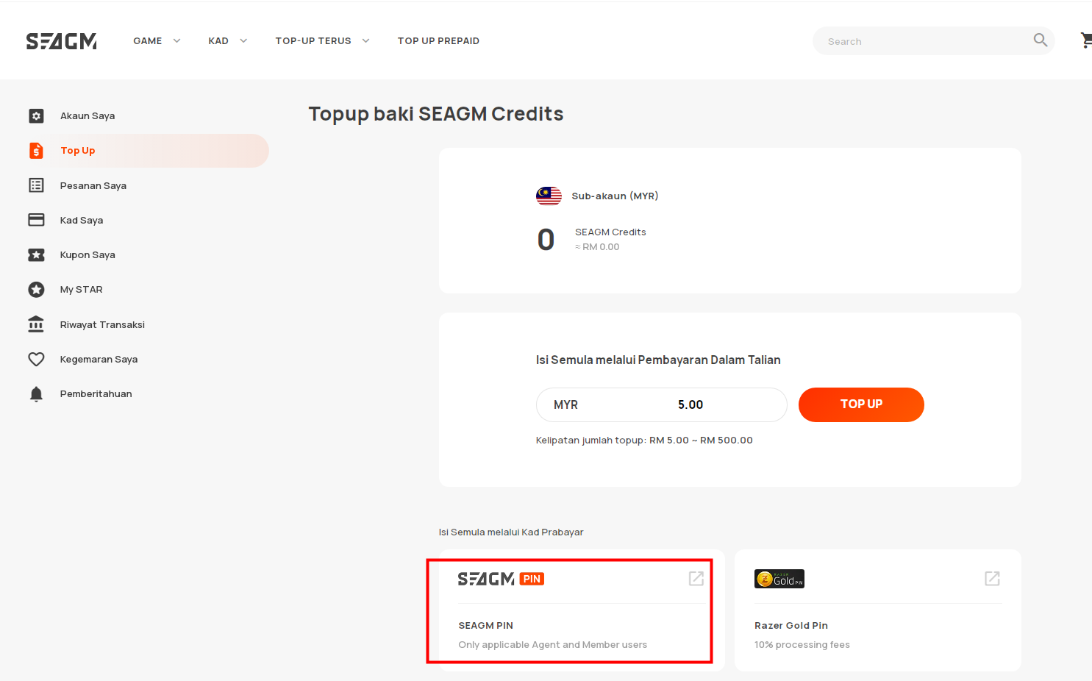Open the shopping cart icon
Image resolution: width=1092 pixels, height=681 pixels.
pos(1086,40)
